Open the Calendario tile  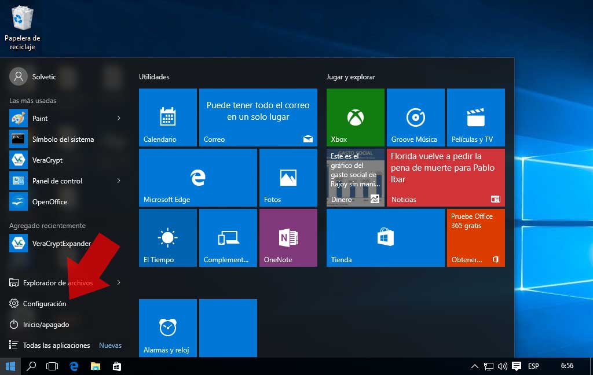pyautogui.click(x=167, y=117)
